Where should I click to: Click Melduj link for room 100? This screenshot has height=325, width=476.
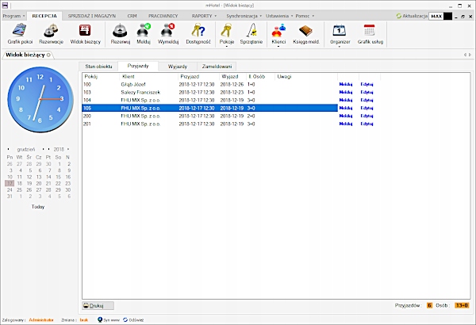pyautogui.click(x=345, y=83)
